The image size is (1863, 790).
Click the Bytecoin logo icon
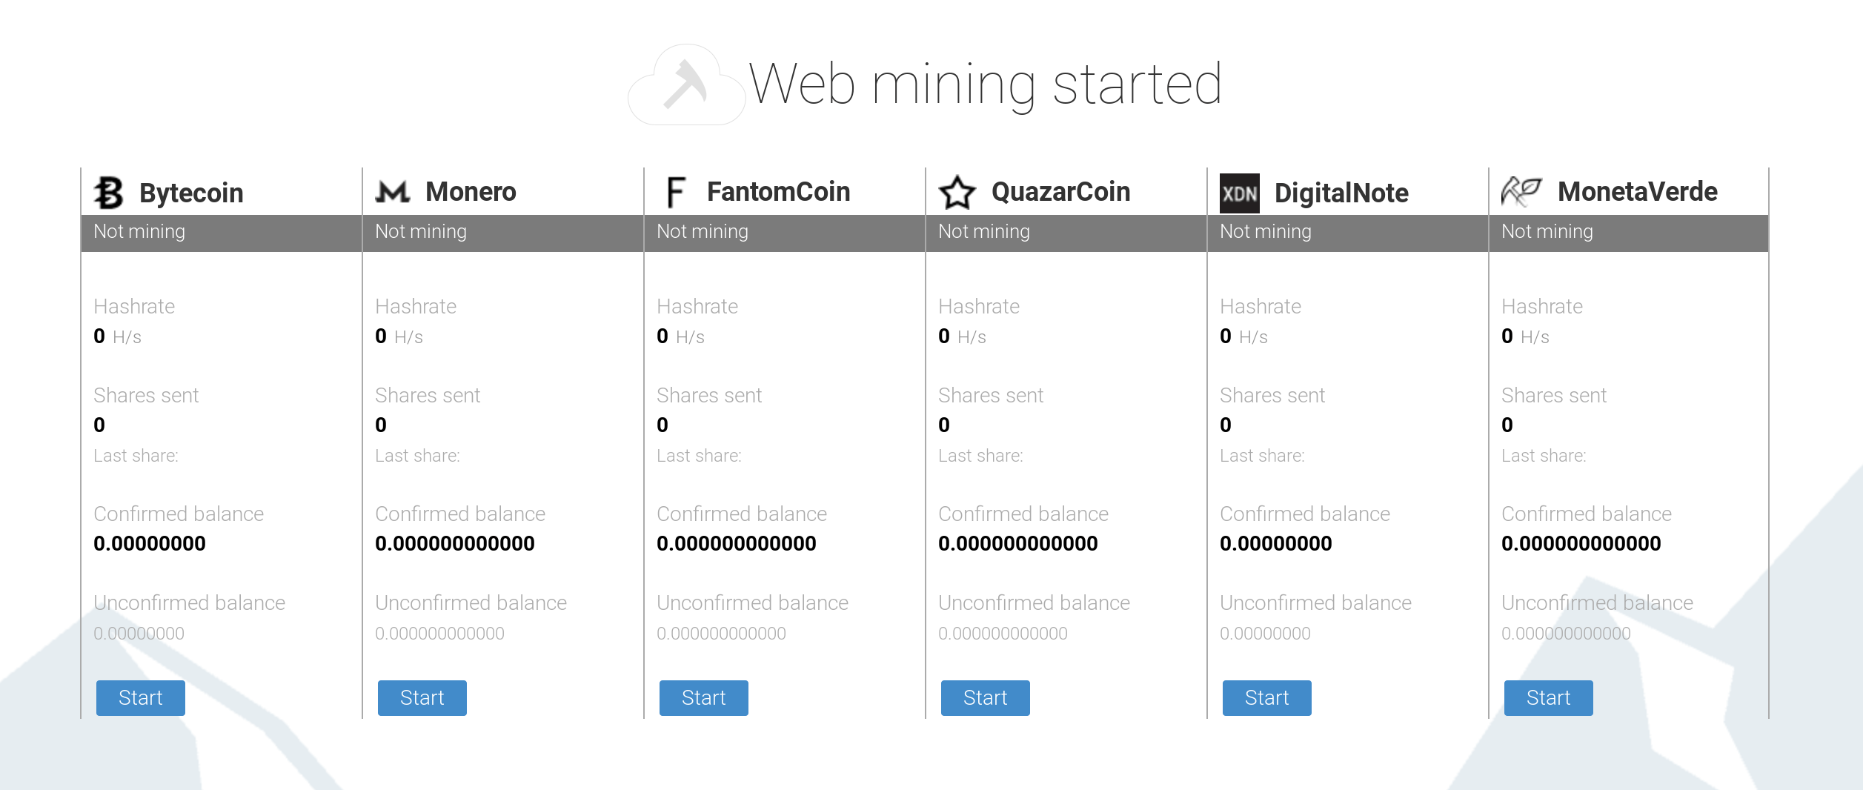click(x=109, y=193)
